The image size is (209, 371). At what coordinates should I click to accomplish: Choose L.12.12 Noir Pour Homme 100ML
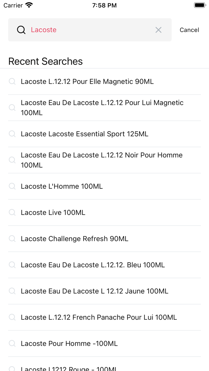click(x=102, y=160)
